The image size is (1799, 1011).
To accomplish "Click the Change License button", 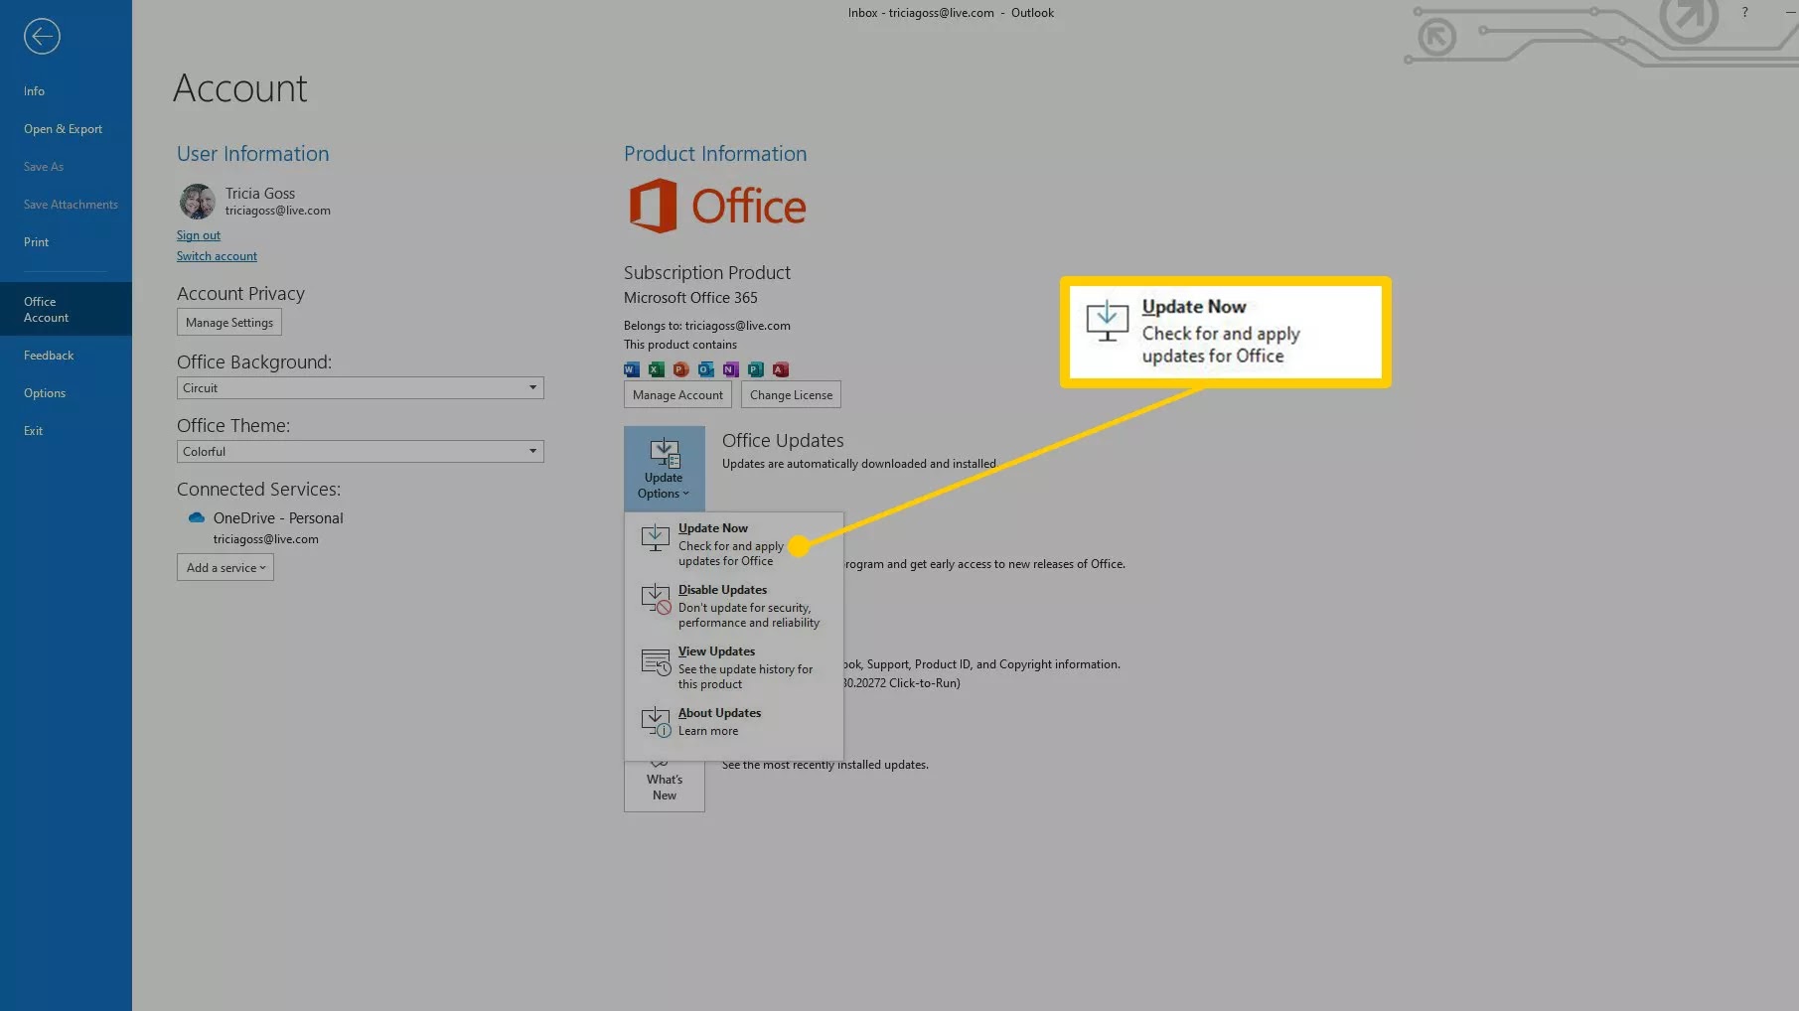I will pyautogui.click(x=791, y=395).
